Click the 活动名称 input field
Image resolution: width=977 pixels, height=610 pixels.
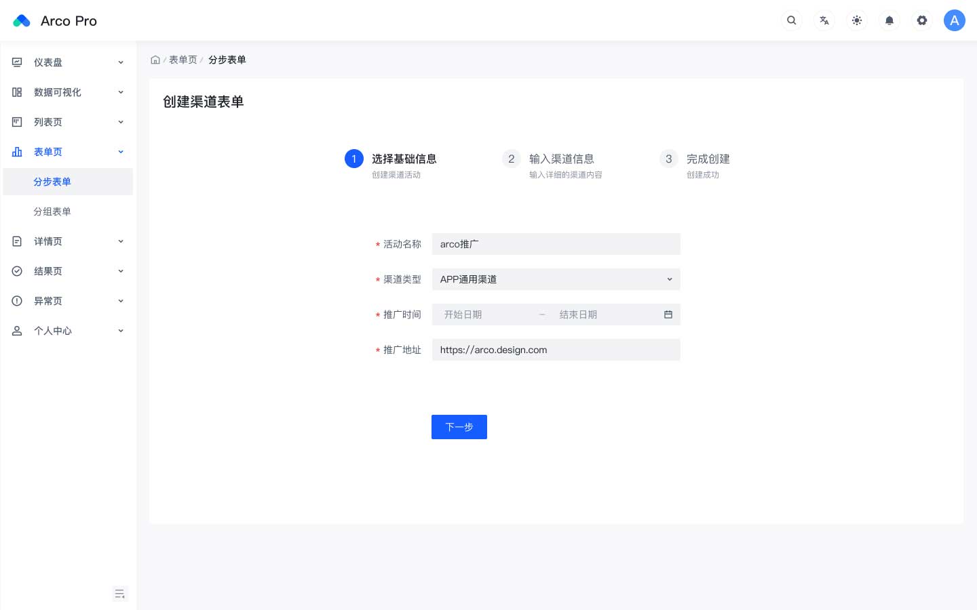tap(556, 244)
